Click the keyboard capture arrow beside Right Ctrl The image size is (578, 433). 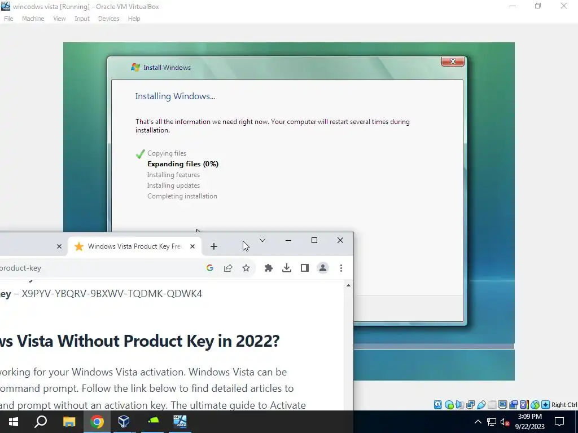(x=545, y=405)
